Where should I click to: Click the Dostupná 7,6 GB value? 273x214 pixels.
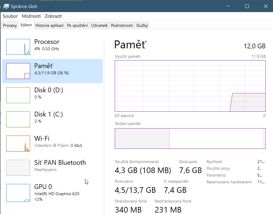pos(190,170)
